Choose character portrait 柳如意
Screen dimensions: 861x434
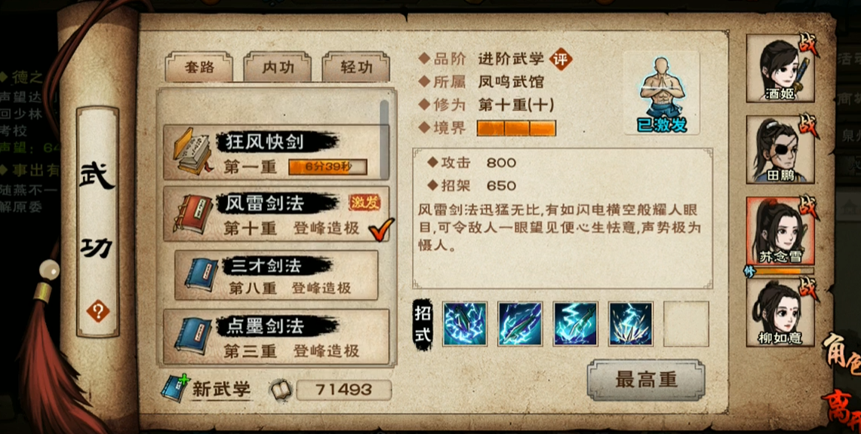coord(780,313)
